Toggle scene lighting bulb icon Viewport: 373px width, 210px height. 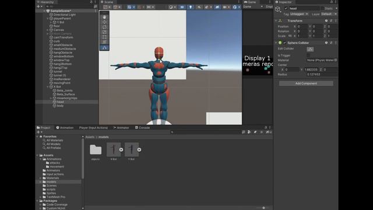[191, 7]
